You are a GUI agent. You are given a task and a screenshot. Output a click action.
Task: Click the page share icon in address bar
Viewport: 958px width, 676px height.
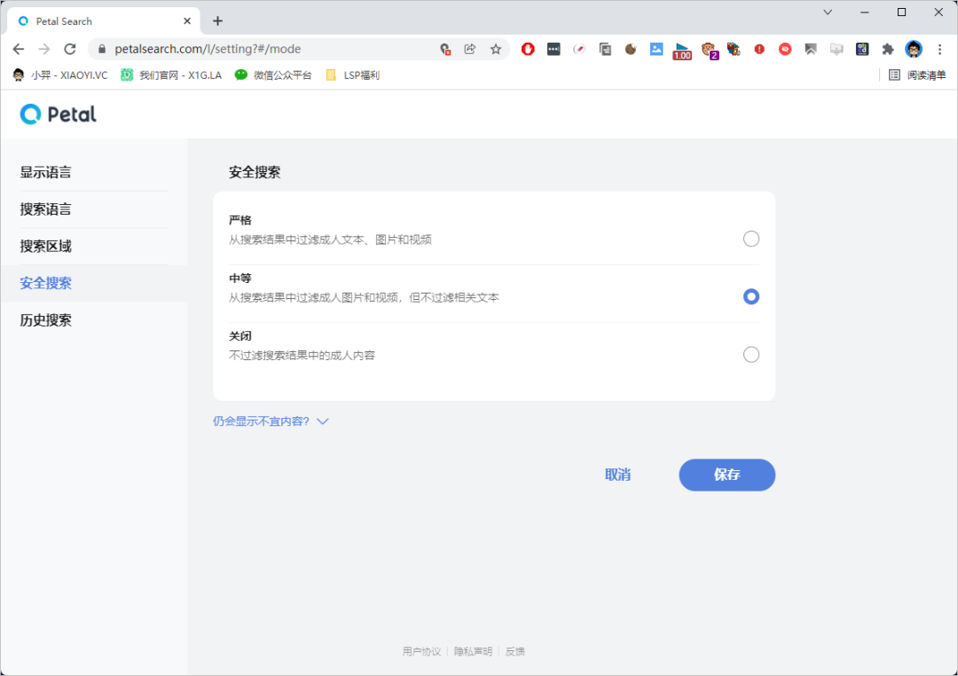click(470, 49)
